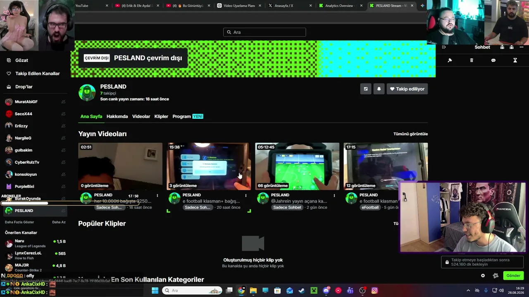529x297 pixels.
Task: Open the 05:12:45 stream video thumbnail
Action: pyautogui.click(x=297, y=166)
